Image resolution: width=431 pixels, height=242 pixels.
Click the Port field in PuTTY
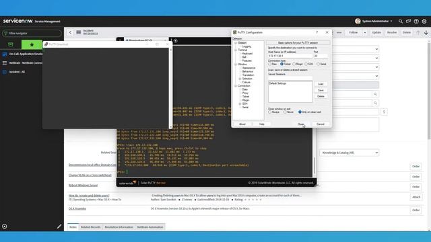tap(321, 56)
